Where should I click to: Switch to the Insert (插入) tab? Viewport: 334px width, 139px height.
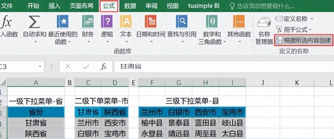tap(54, 6)
